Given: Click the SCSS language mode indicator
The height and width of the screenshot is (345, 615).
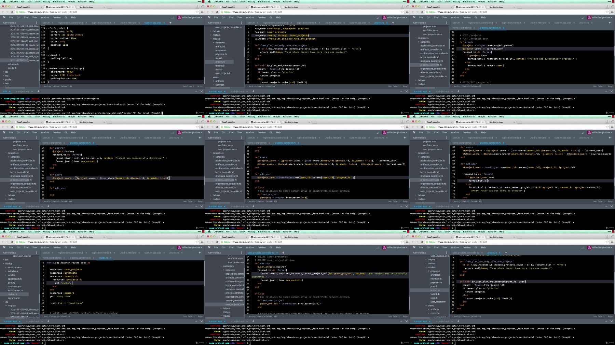Looking at the screenshot, I should point(200,86).
